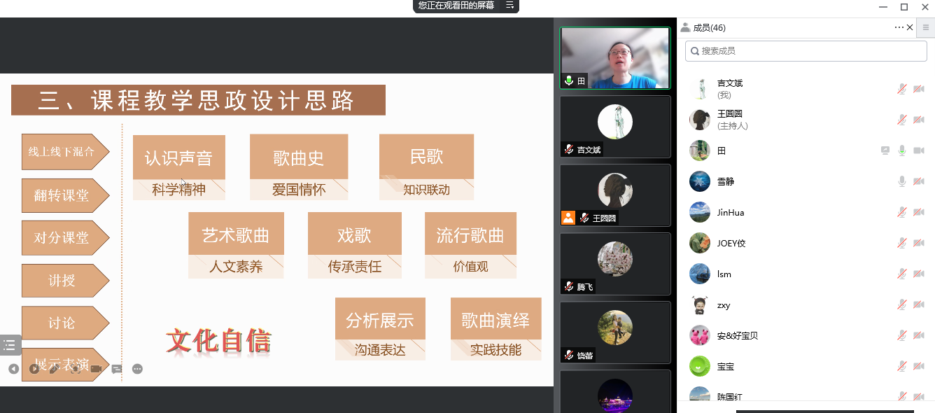Viewport: 935px width, 413px height.
Task: Open the members panel three-dot menu
Action: tap(899, 27)
